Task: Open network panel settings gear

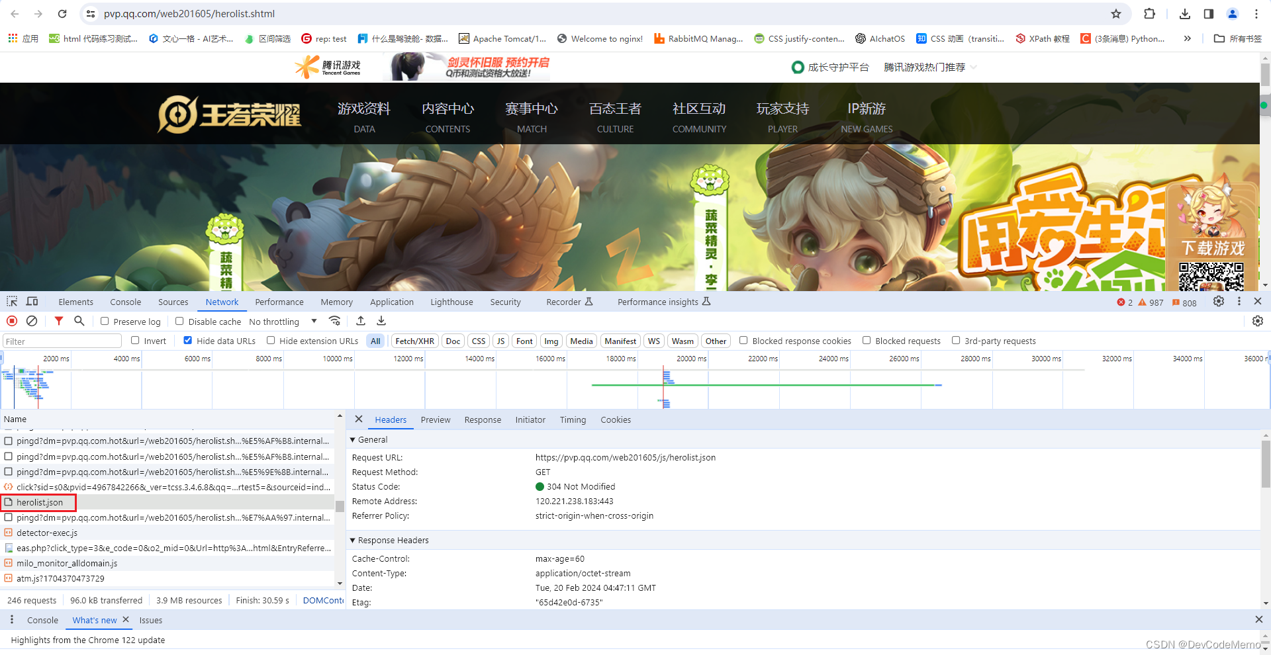Action: tap(1258, 321)
